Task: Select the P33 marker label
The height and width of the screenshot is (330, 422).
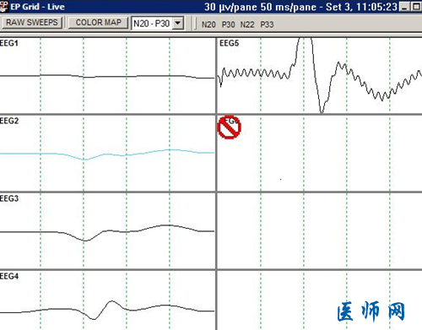Action: 267,24
